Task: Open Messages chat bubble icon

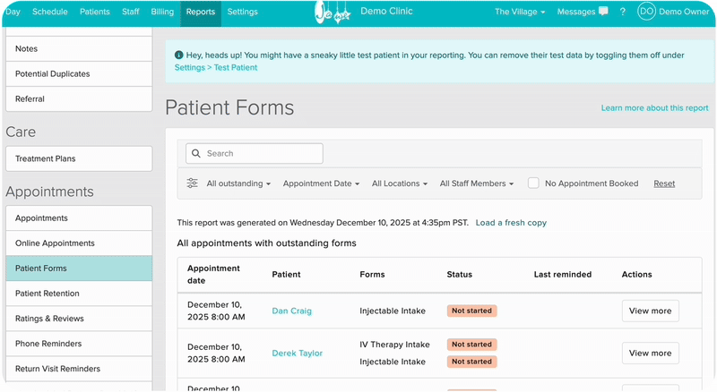Action: (603, 12)
